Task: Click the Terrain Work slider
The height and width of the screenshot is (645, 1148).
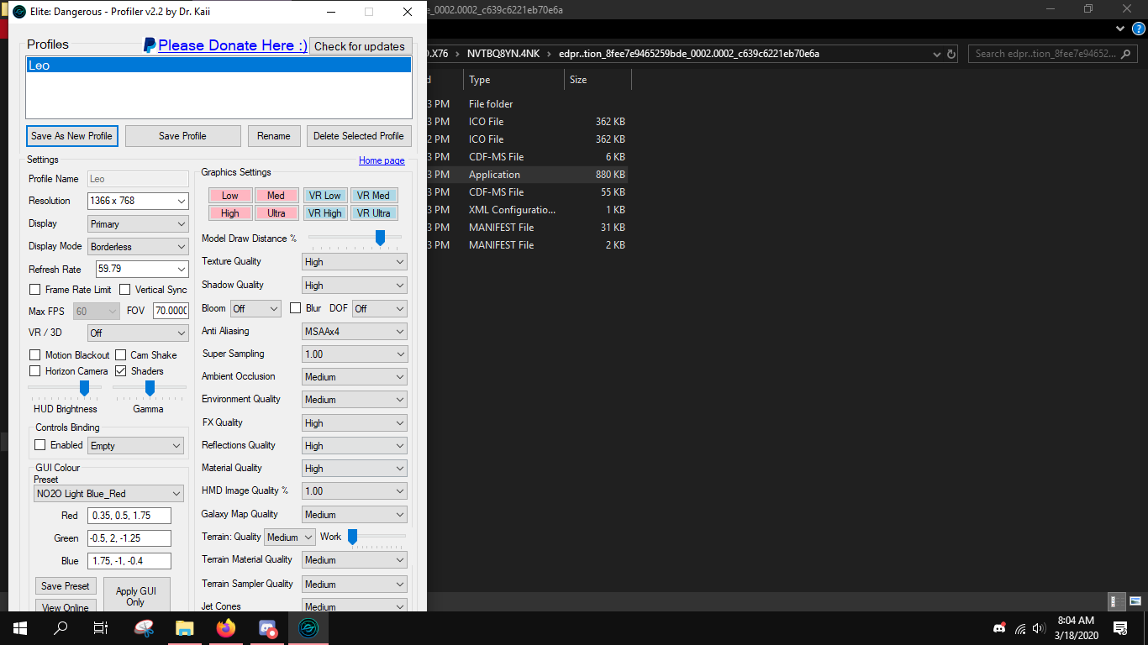Action: 353,537
